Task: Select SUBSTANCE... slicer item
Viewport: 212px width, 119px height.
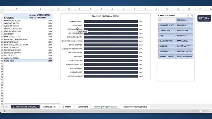Action: [x=167, y=51]
